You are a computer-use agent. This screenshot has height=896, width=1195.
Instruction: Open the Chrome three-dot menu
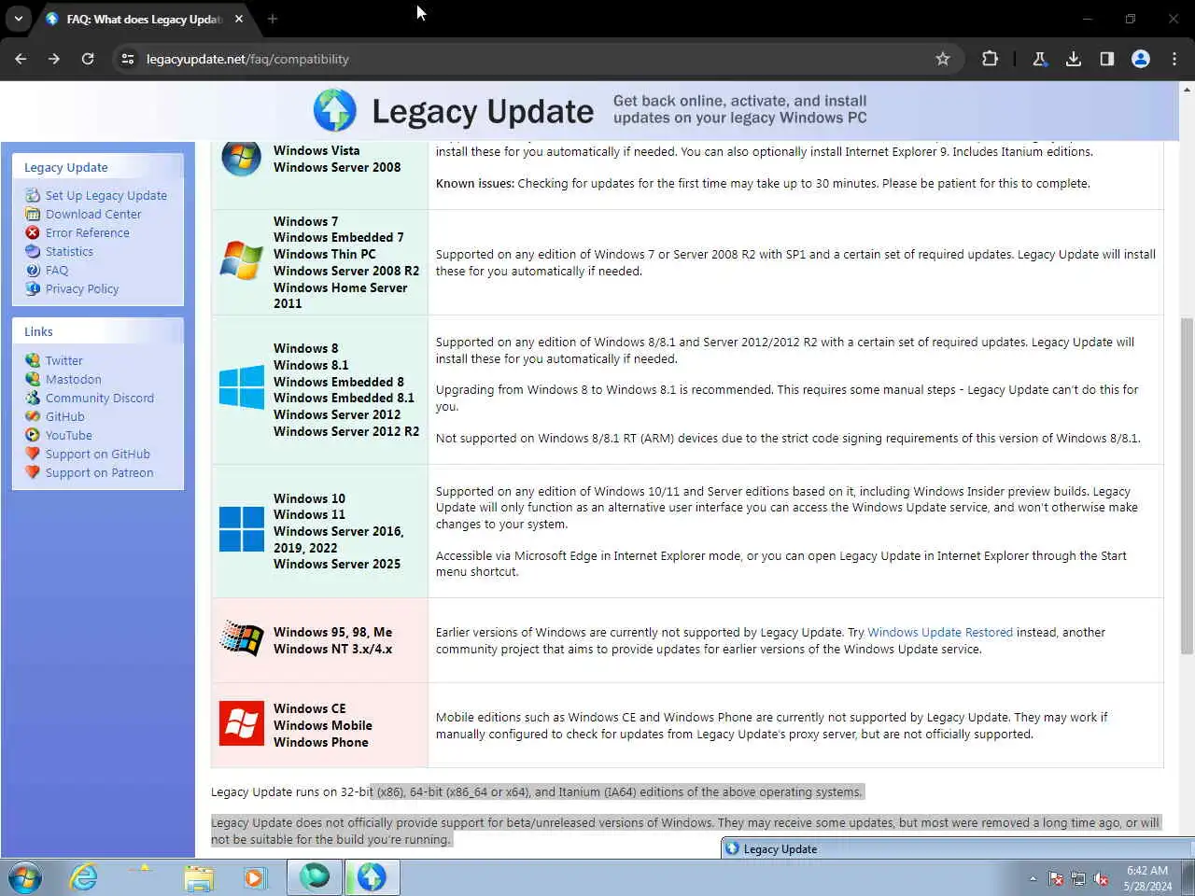(1174, 59)
